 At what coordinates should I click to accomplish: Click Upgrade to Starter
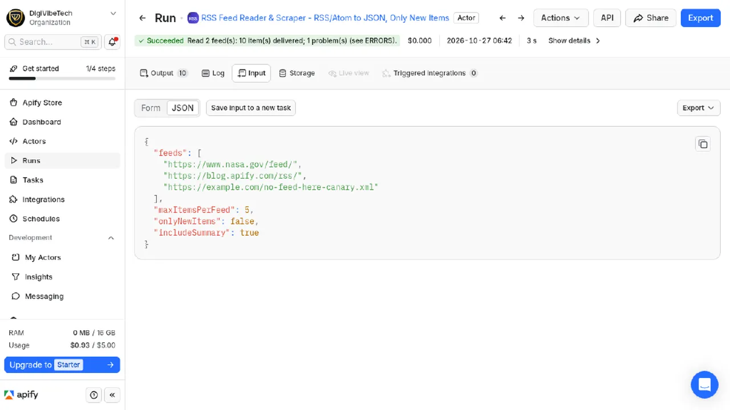click(x=62, y=364)
